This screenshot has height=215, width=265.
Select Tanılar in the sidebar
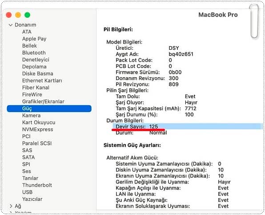tap(30, 178)
